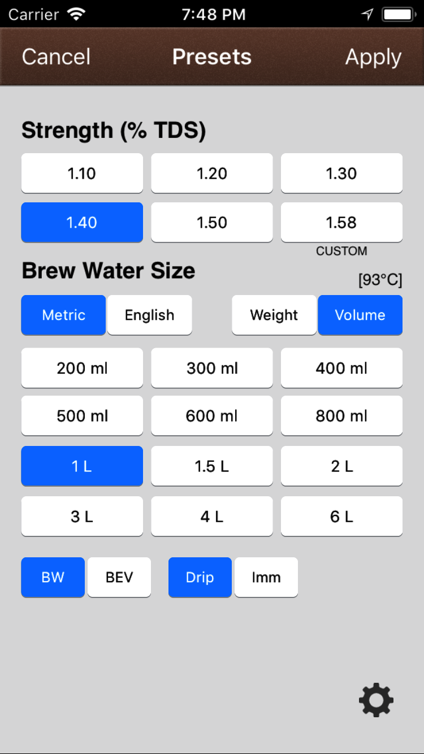Choose the 600 ml water size
This screenshot has width=424, height=754.
(212, 416)
